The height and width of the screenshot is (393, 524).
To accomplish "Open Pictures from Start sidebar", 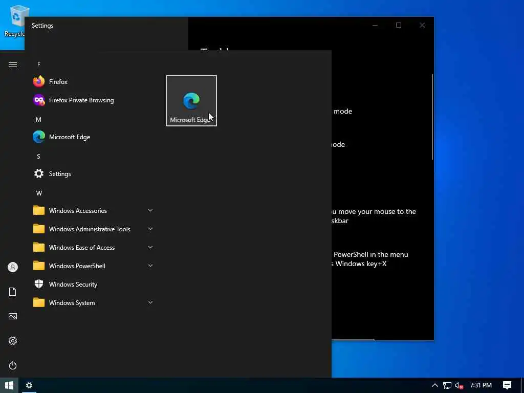I will (x=13, y=316).
